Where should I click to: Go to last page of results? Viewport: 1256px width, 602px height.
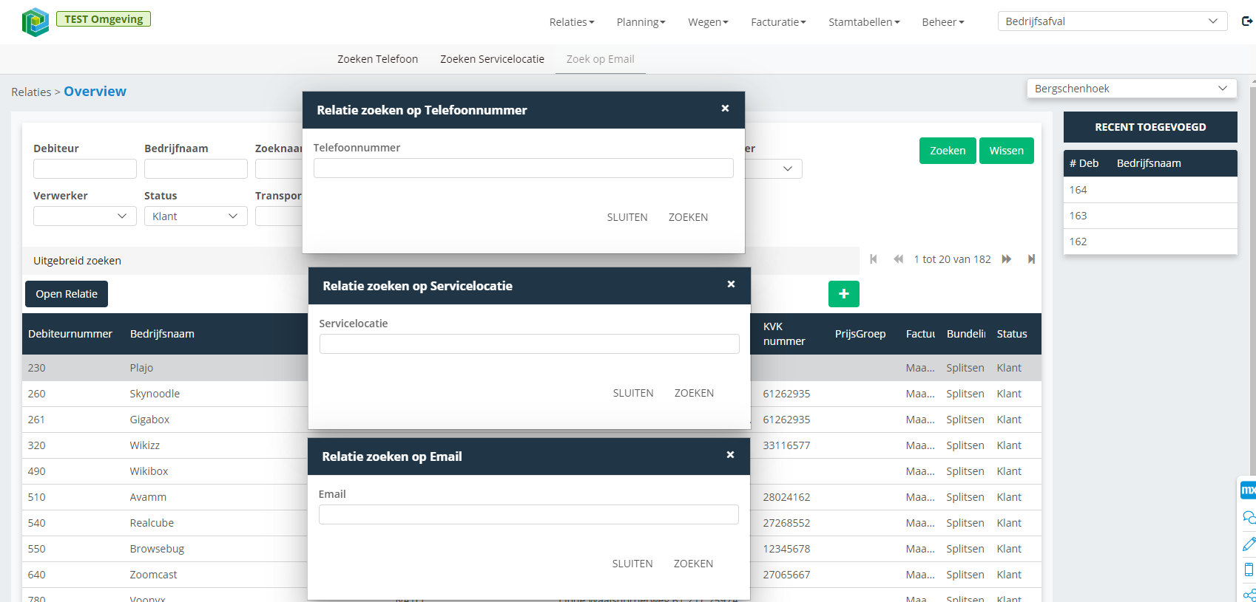point(1031,259)
